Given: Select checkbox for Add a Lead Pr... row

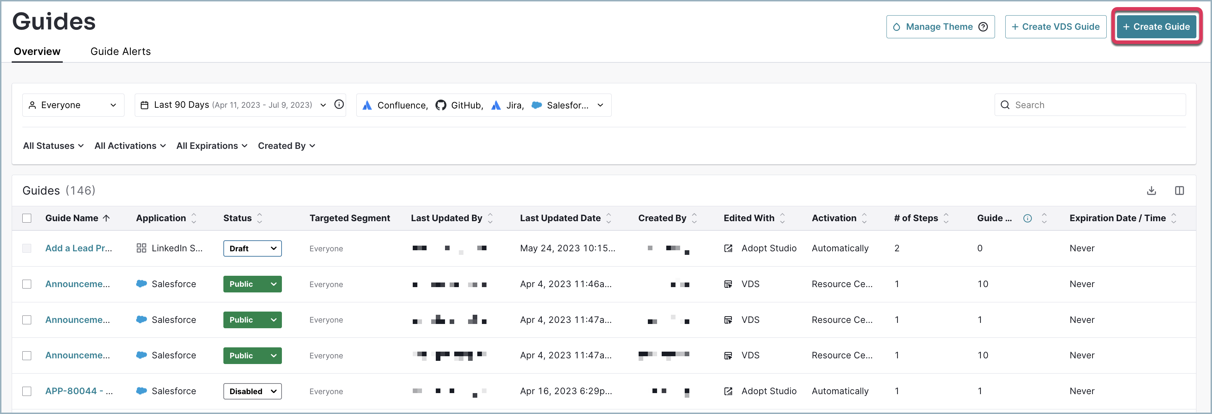Looking at the screenshot, I should coord(27,248).
